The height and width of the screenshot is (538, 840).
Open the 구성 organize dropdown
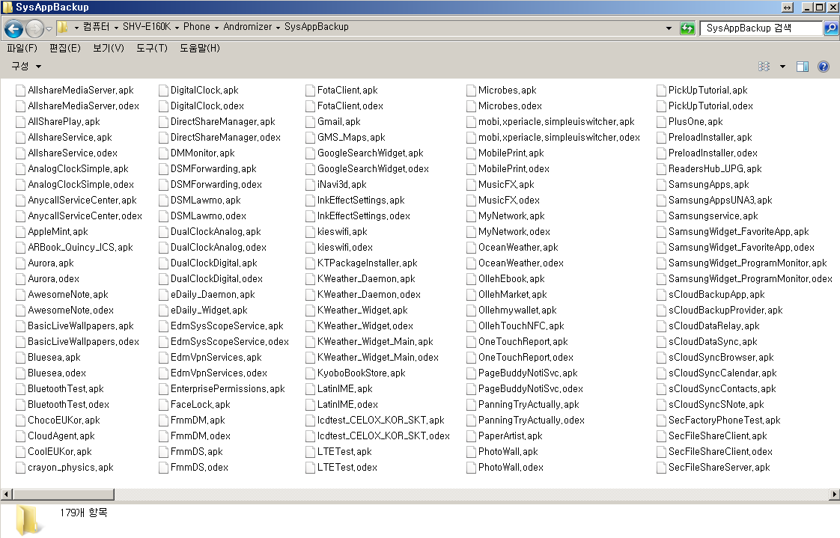[26, 67]
